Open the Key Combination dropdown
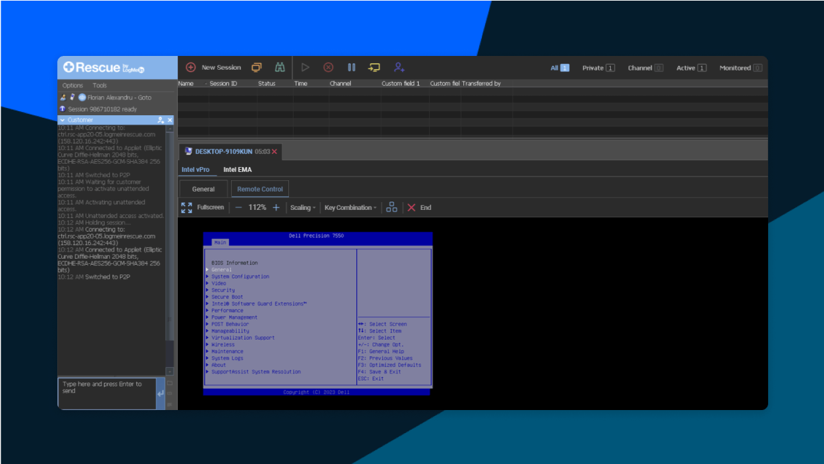This screenshot has width=824, height=464. 350,207
